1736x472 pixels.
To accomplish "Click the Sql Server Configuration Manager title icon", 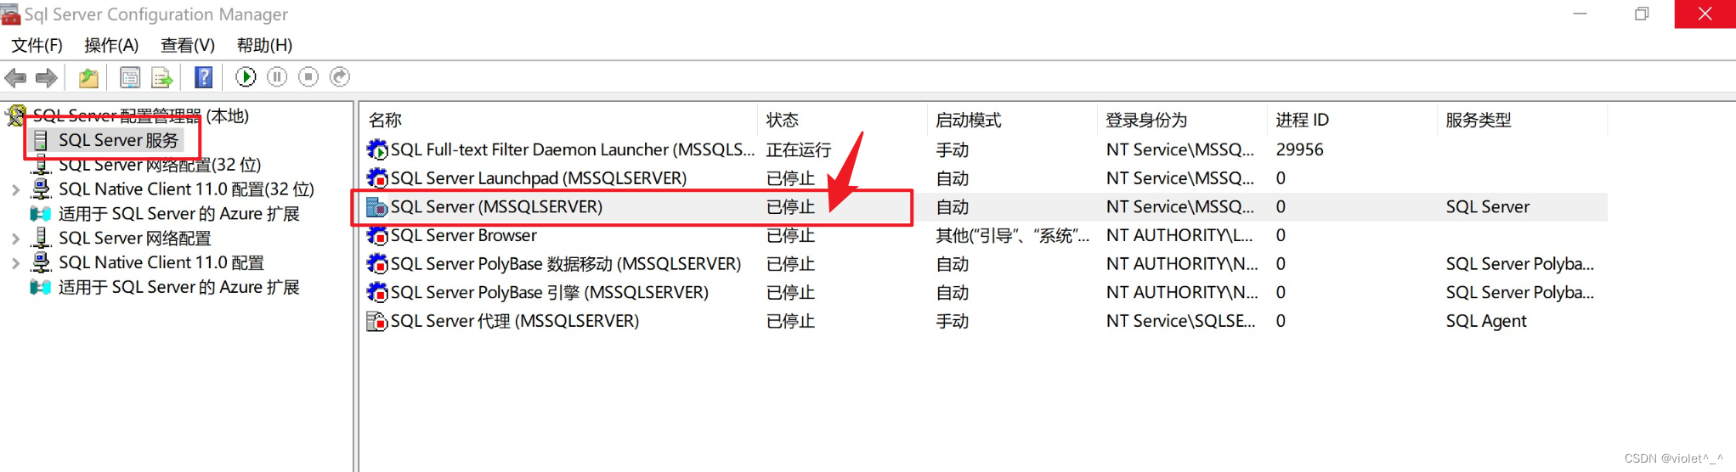I will [10, 14].
